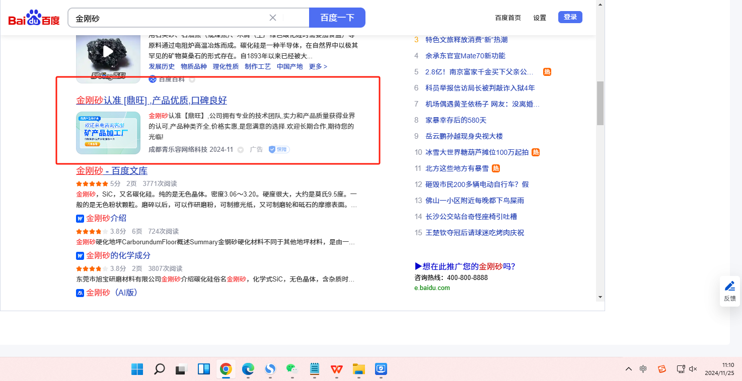Viewport: 742px width, 381px height.
Task: Play the 金刚砂 baike video thumbnail
Action: coord(108,51)
